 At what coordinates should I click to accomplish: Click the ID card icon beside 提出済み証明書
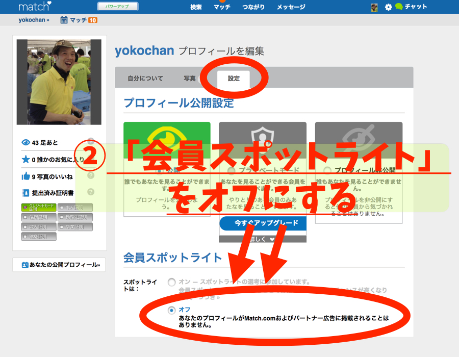(26, 193)
